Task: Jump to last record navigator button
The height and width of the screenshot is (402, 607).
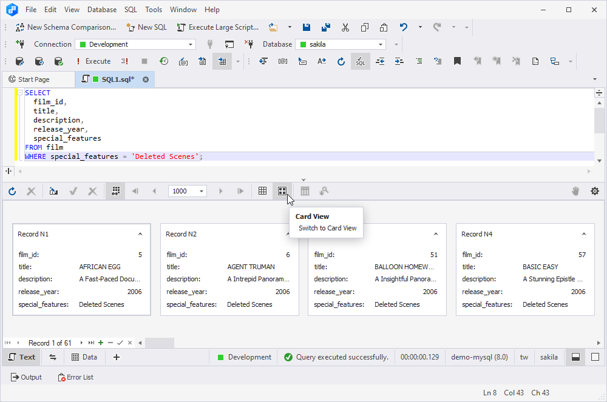Action: [91, 343]
